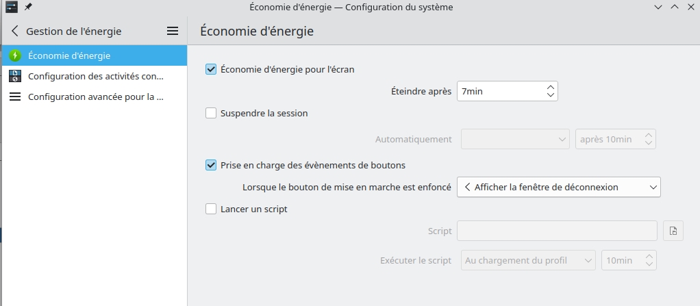
Task: Expand the Automatiquement suspend action dropdown
Action: point(515,139)
